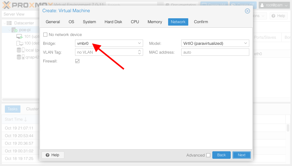Open the Bridge dropdown

139,44
